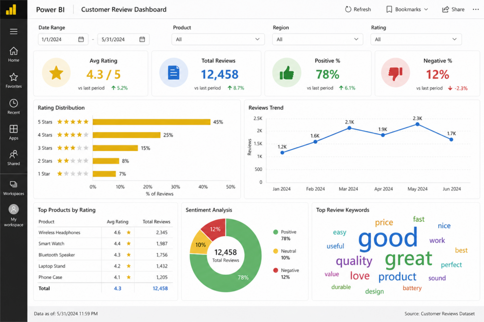Click the Refresh icon
This screenshot has height=322, width=484.
[x=348, y=9]
